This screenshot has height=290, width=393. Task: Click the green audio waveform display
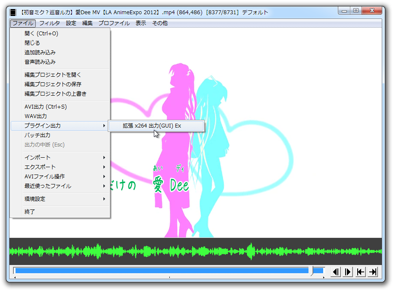coord(196,251)
